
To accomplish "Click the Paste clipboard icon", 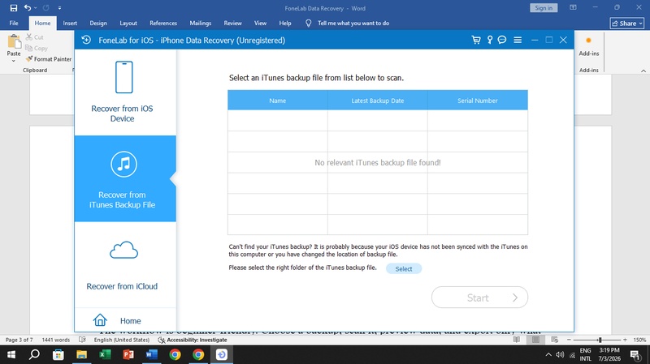I will (14, 42).
